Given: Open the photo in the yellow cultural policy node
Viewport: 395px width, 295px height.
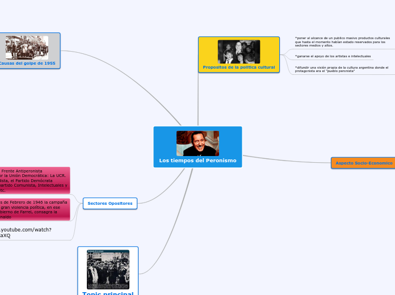Looking at the screenshot, I should [x=239, y=52].
